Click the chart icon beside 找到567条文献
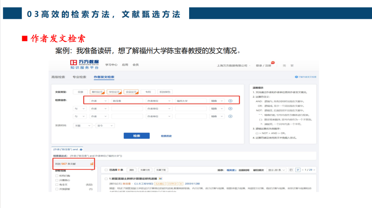 (92, 164)
